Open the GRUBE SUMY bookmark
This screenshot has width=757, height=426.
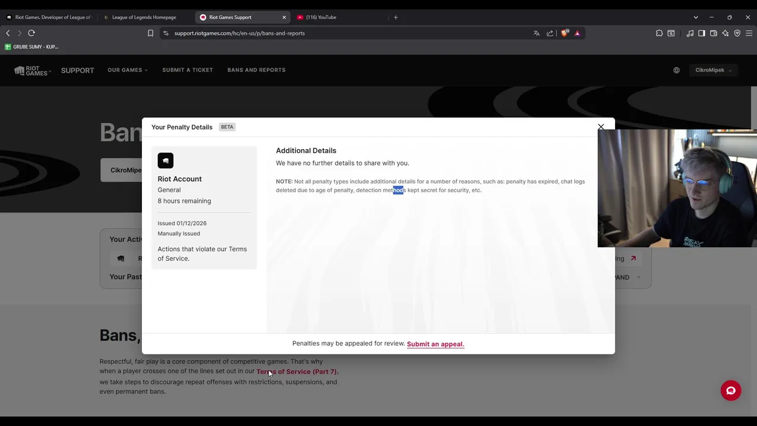31,47
